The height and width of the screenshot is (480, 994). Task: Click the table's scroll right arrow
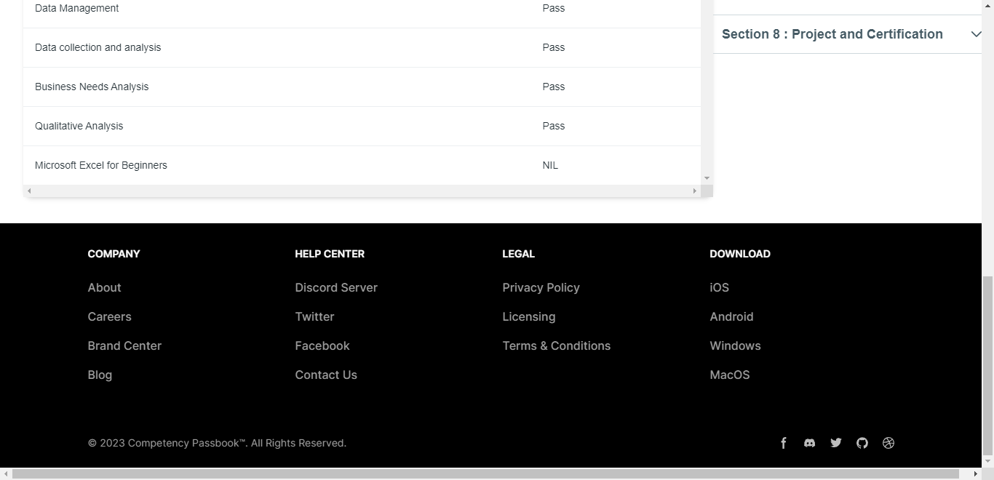click(695, 191)
